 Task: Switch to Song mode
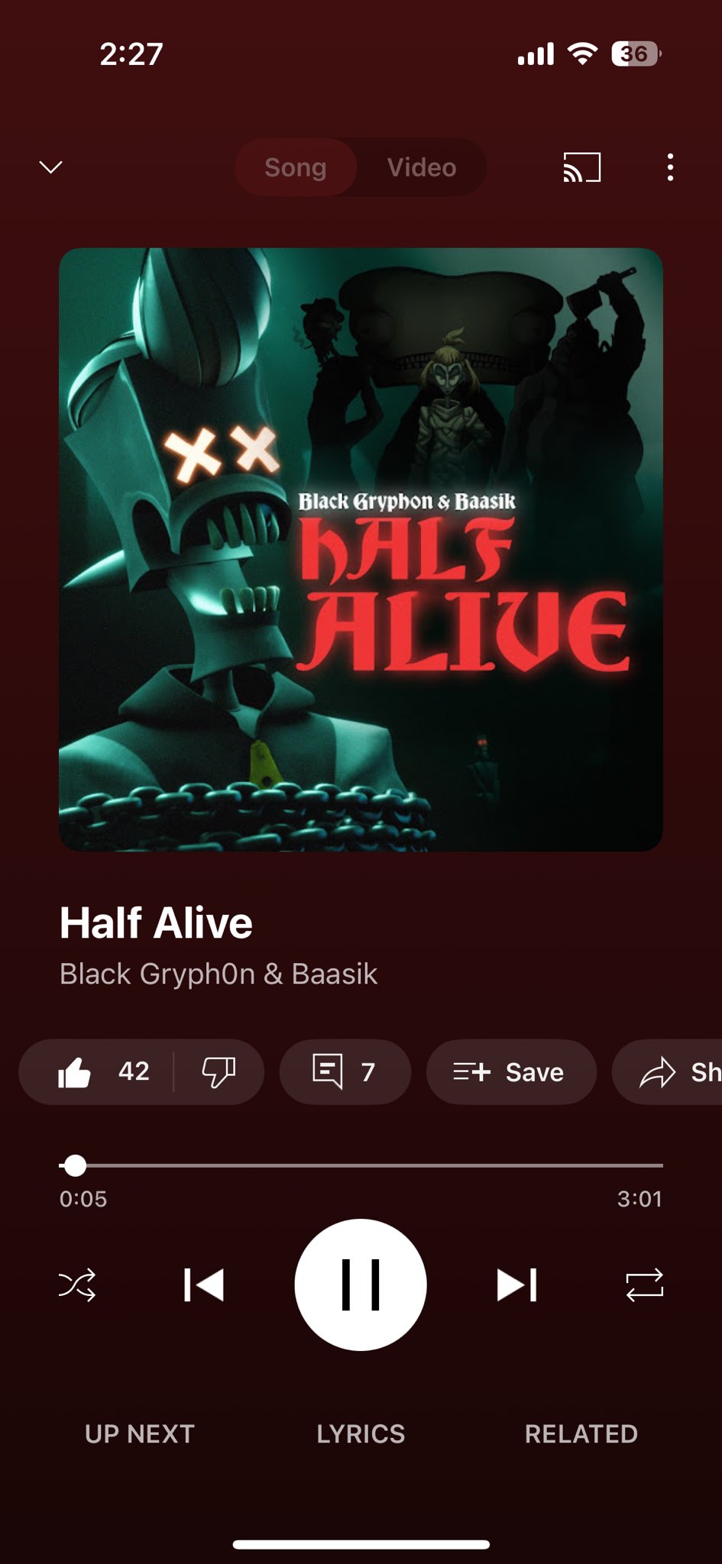pos(296,167)
